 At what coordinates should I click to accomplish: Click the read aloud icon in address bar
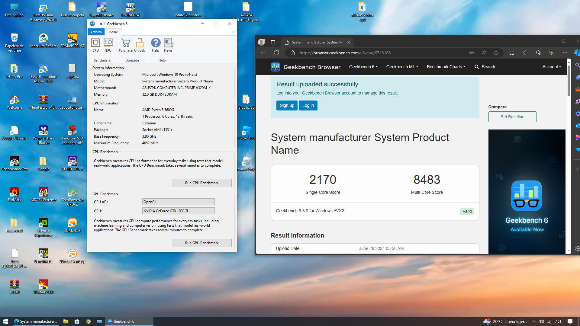tap(484, 53)
